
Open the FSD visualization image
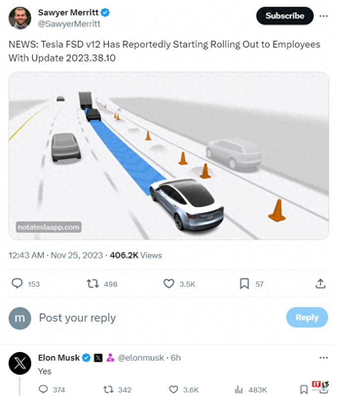(x=169, y=156)
